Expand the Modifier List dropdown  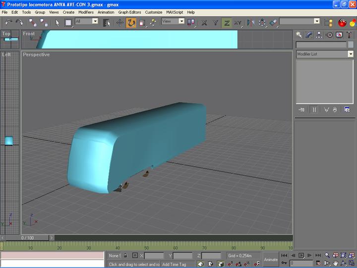(351, 54)
